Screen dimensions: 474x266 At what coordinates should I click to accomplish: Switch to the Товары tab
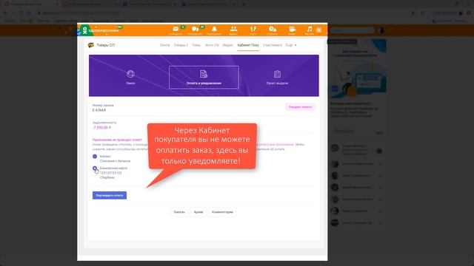181,45
